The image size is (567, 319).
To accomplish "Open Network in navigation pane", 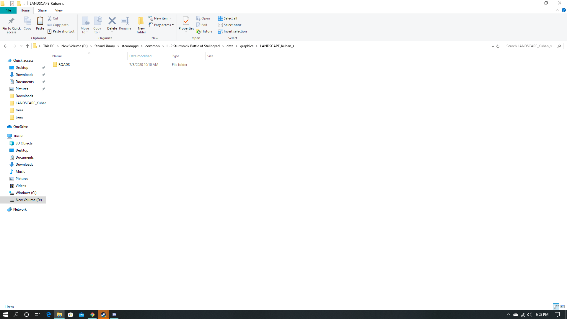I will 20,209.
